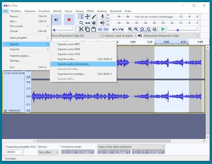Choose Esporta audio selezionato...
Viewport: 212px width, 164px height.
coord(83,64)
